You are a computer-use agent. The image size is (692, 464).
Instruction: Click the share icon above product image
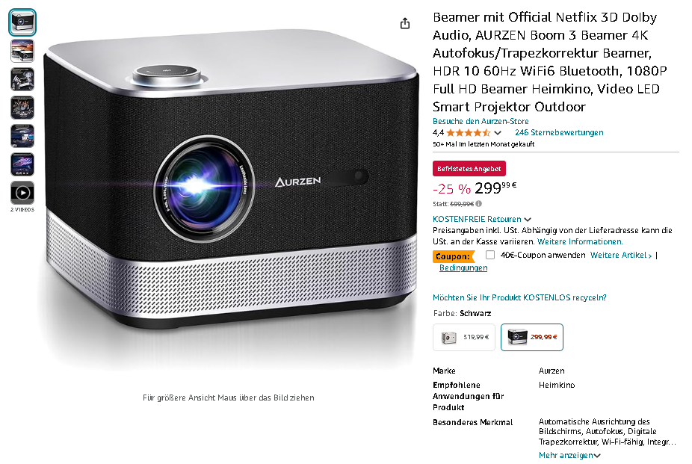click(405, 23)
